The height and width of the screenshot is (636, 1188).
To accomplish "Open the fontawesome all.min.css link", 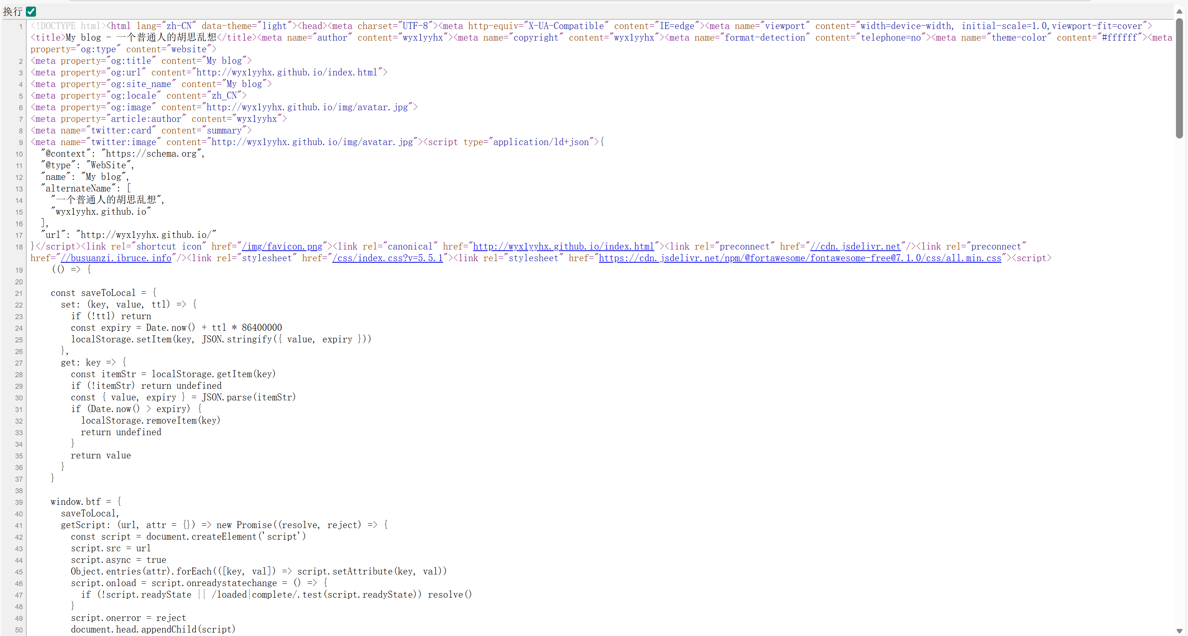I will [x=800, y=258].
